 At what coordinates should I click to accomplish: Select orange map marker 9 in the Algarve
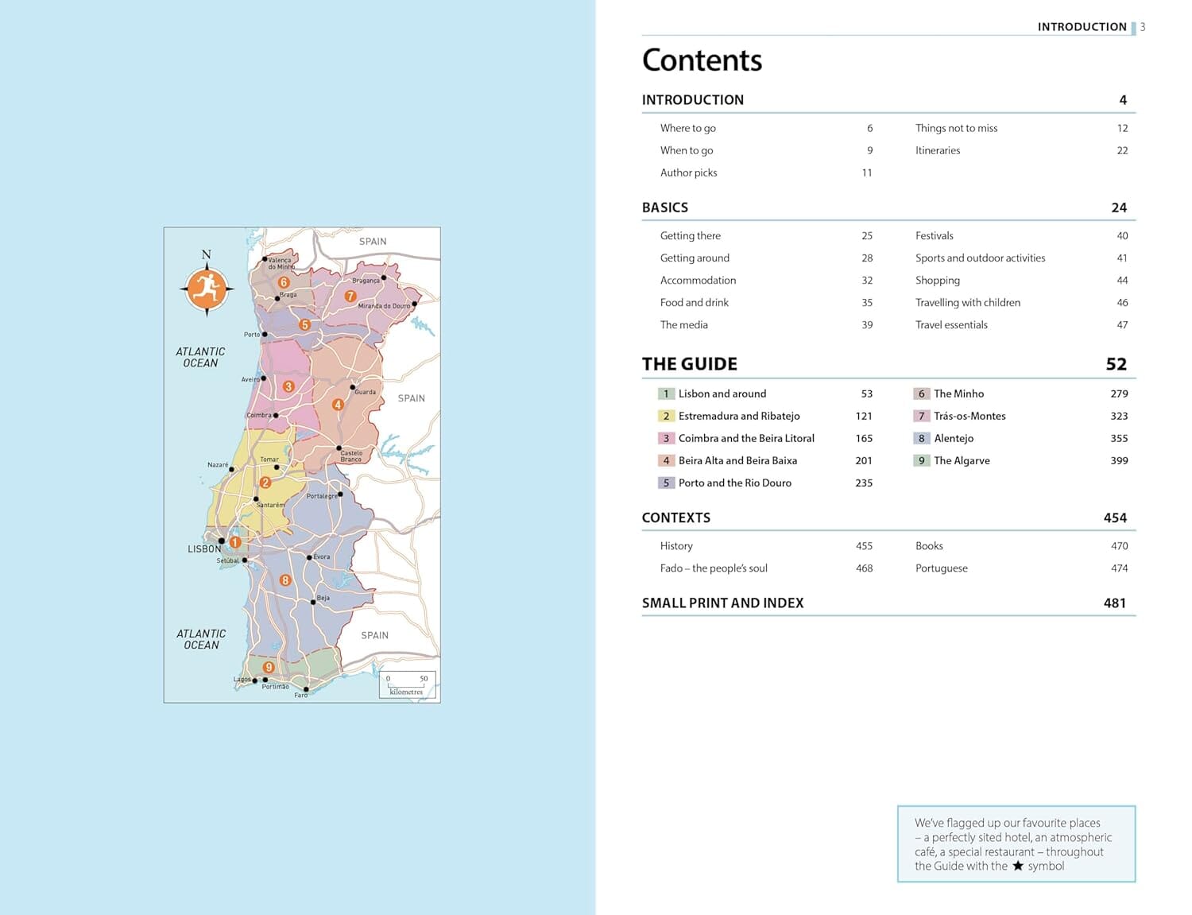[269, 668]
